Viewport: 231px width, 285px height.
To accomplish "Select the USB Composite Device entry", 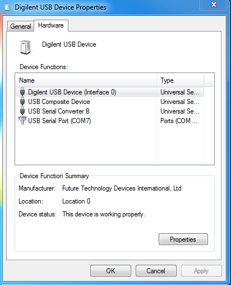I will [110, 102].
